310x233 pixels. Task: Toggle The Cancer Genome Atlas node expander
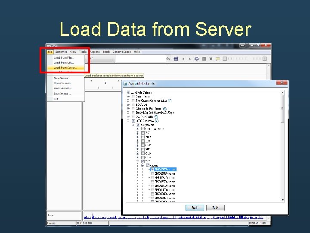click(128, 101)
